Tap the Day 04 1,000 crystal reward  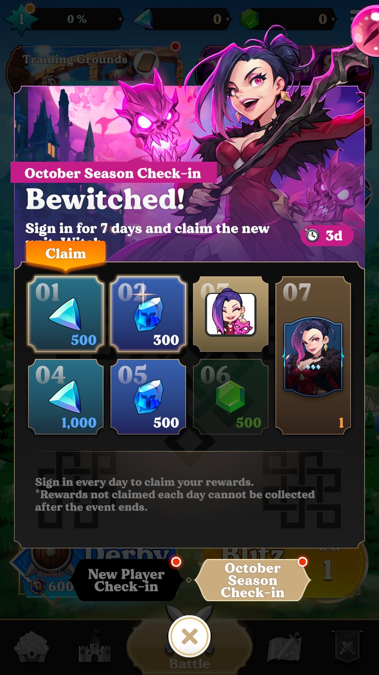click(65, 396)
